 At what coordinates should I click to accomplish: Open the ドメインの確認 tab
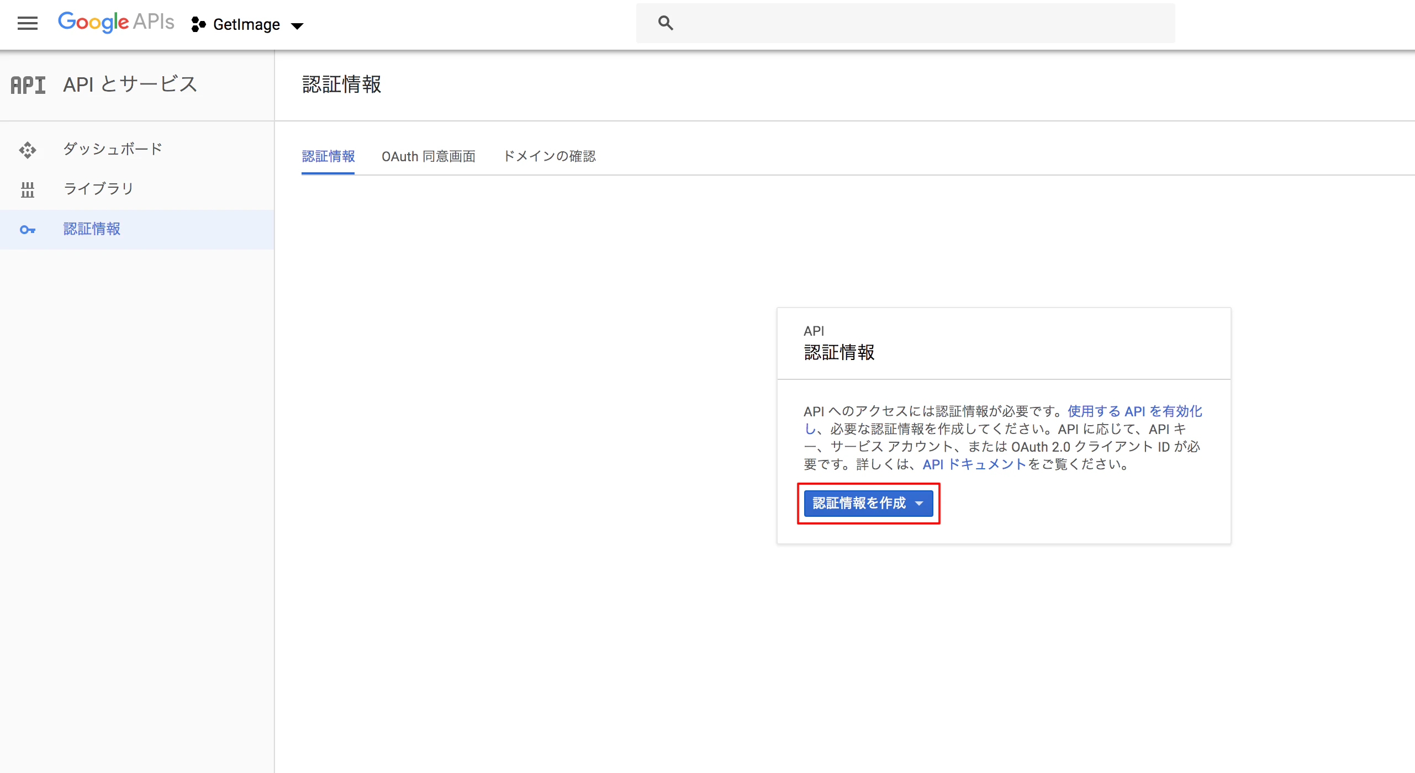[550, 156]
